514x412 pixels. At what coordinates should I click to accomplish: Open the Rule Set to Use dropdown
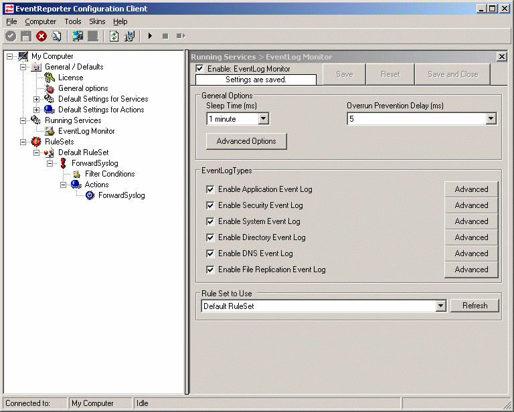440,306
